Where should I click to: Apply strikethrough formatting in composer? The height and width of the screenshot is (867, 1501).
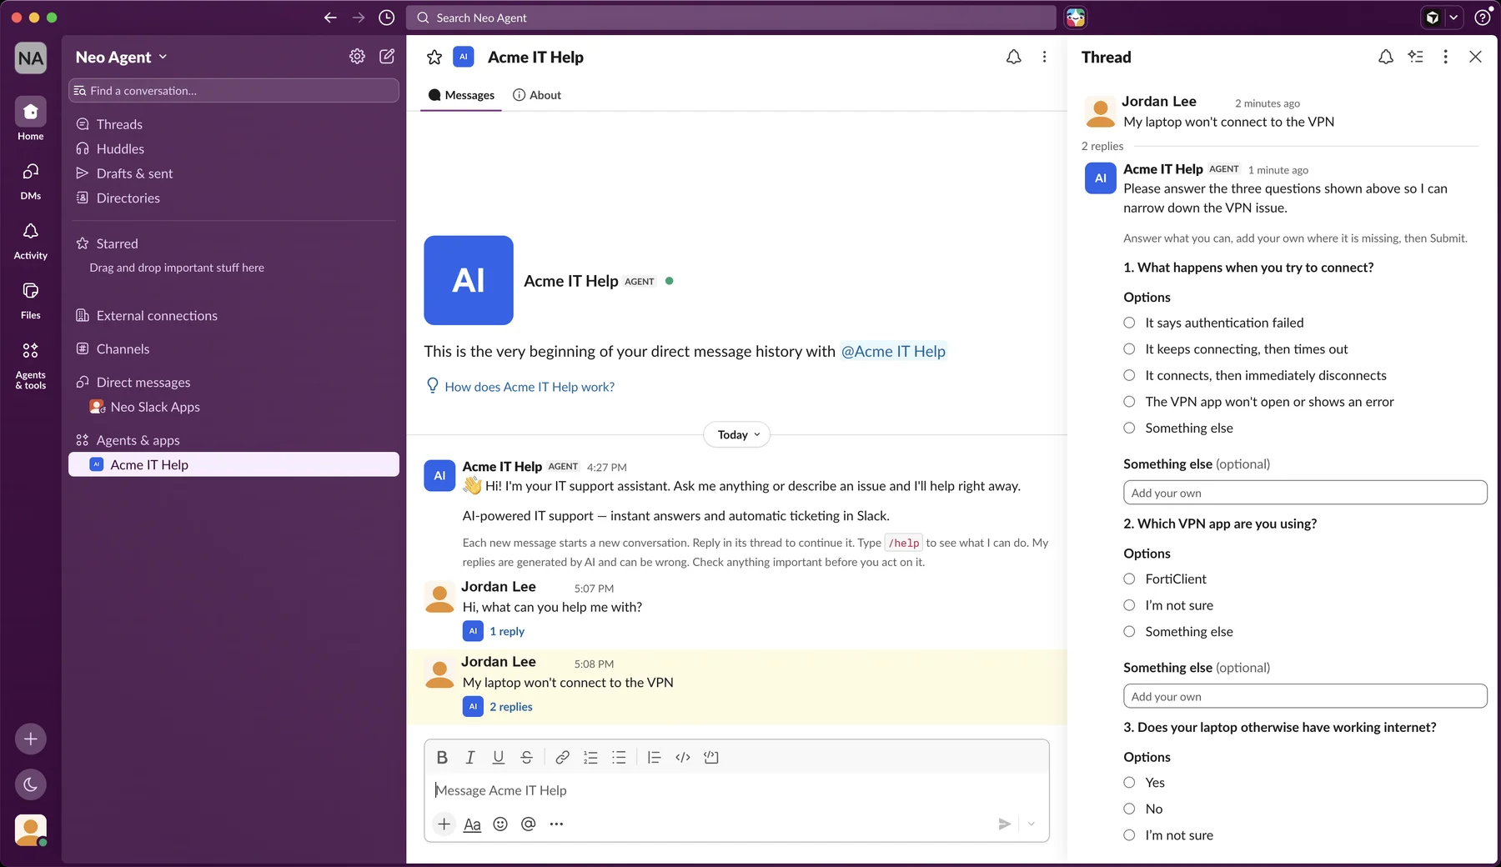[526, 757]
